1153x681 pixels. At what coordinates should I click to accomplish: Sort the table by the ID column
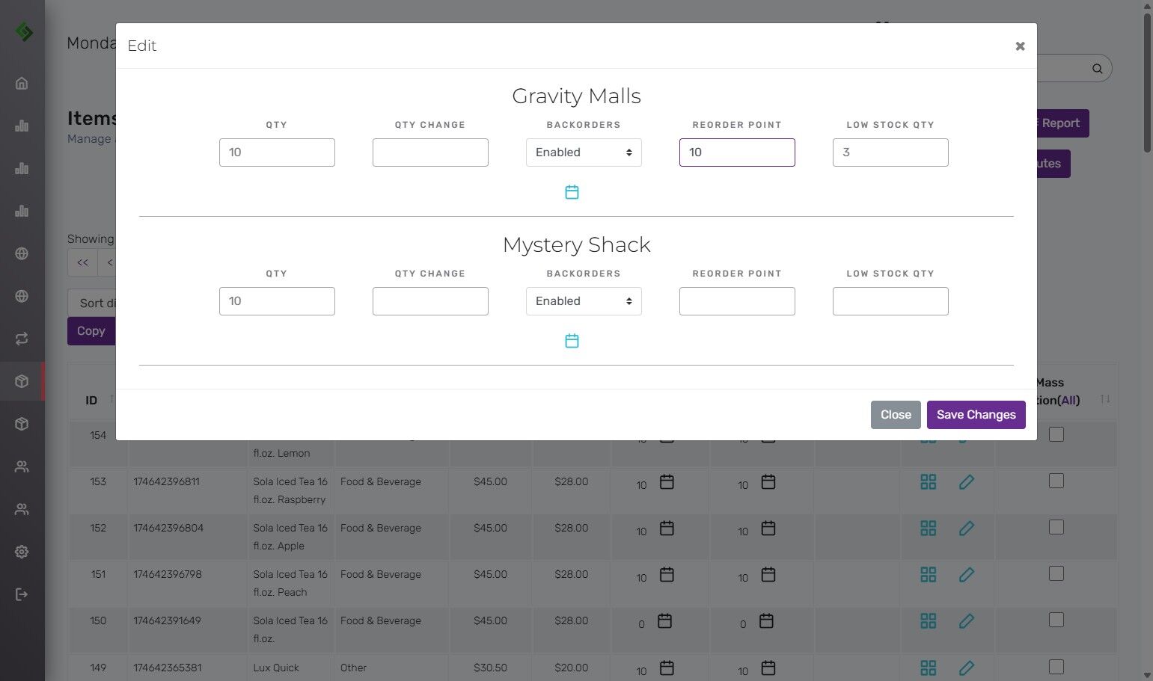(91, 400)
